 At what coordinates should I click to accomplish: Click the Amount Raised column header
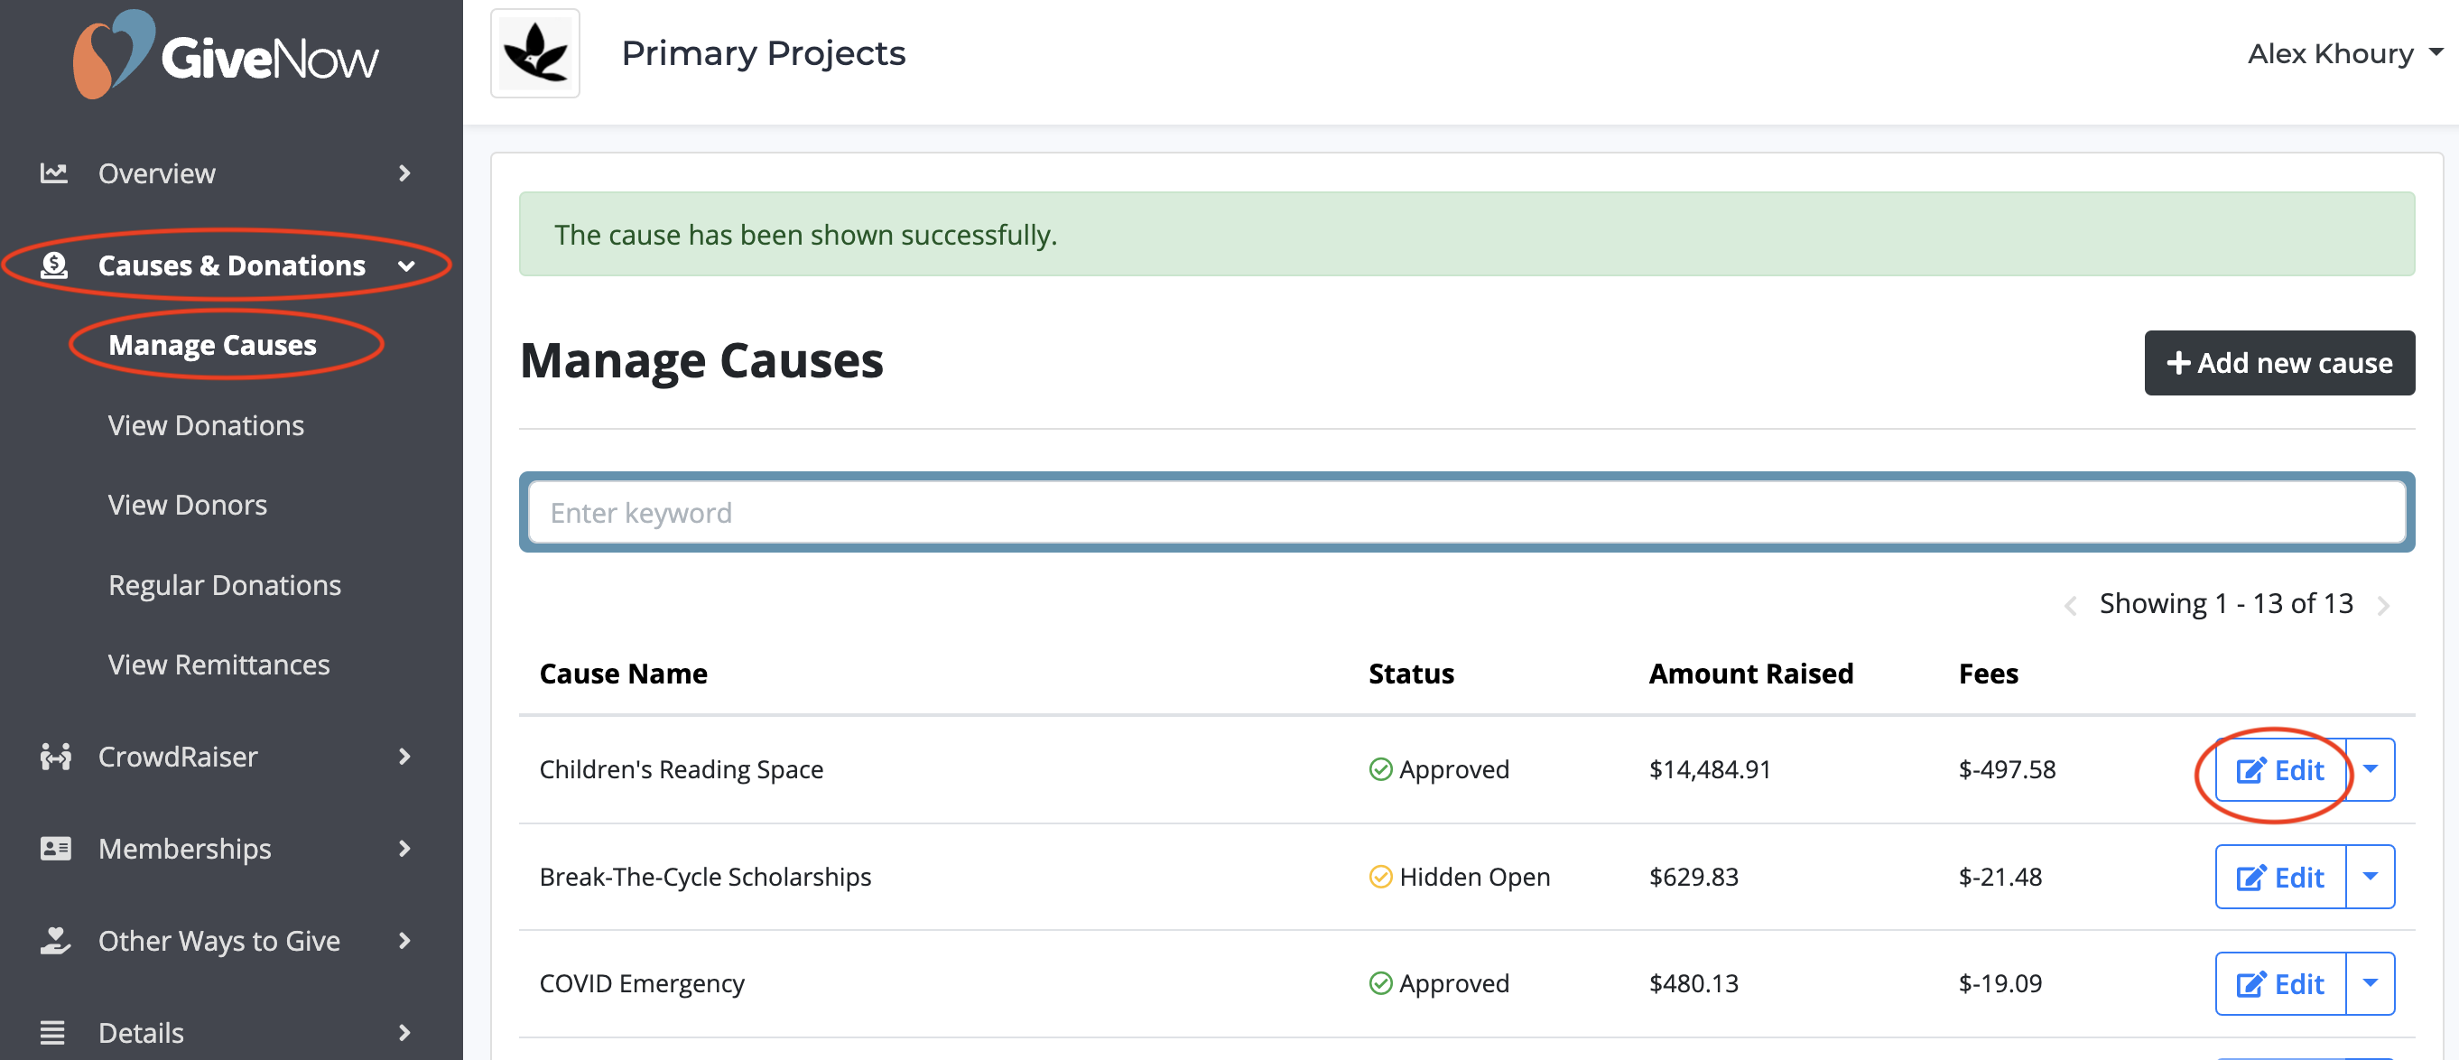click(x=1750, y=674)
